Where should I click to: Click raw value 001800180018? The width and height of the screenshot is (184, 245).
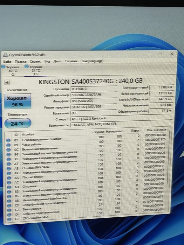click(153, 201)
